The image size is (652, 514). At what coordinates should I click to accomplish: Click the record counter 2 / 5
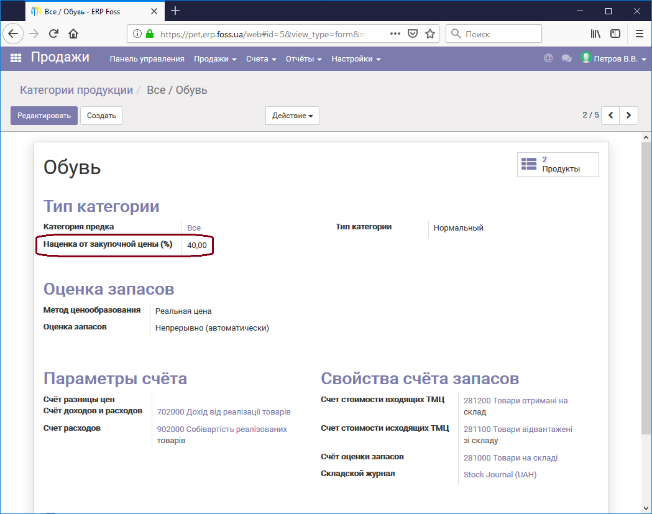590,115
